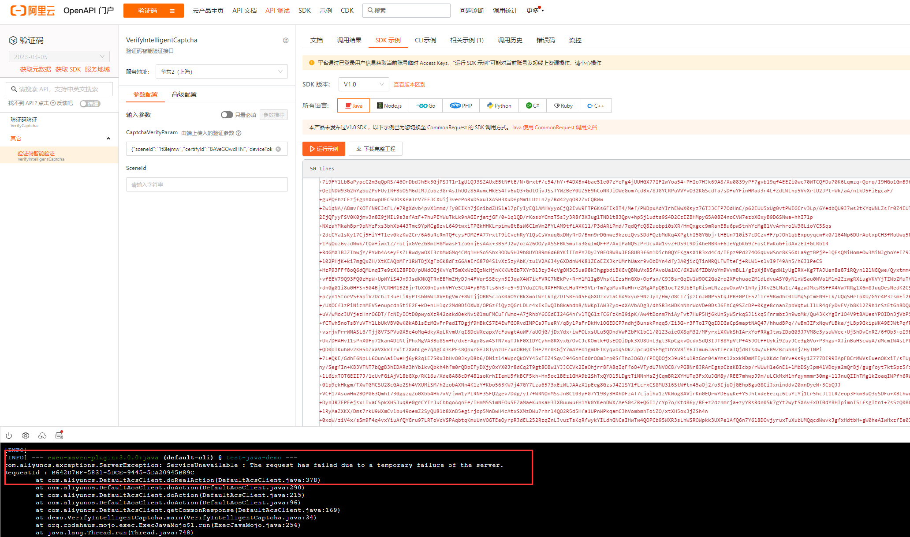Open SDK 版本 V1.0 dropdown
The width and height of the screenshot is (910, 537).
(364, 84)
